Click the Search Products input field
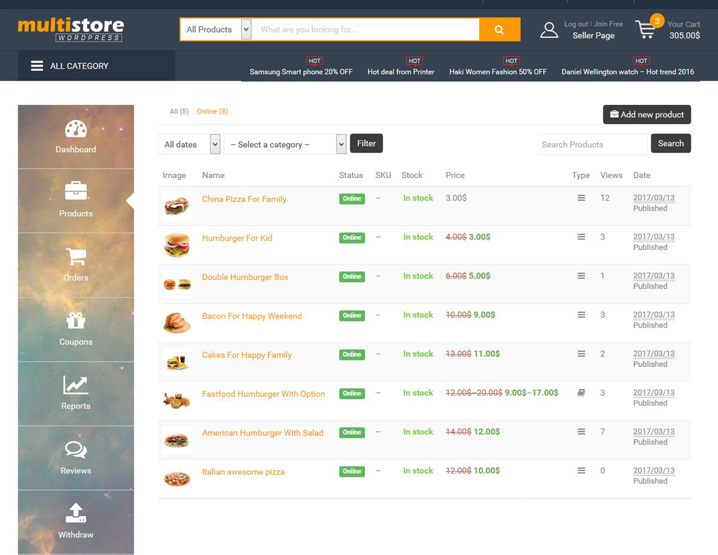718x555 pixels. 592,144
